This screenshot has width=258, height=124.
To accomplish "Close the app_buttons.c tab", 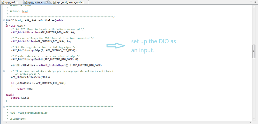I will click(47, 2).
